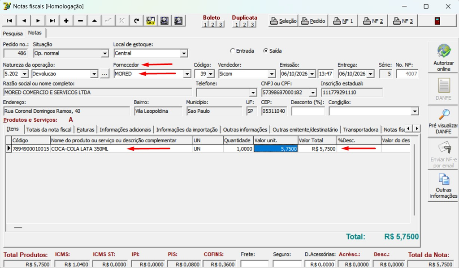Expand the Devolucao dropdown
459x268 pixels.
[x=94, y=74]
